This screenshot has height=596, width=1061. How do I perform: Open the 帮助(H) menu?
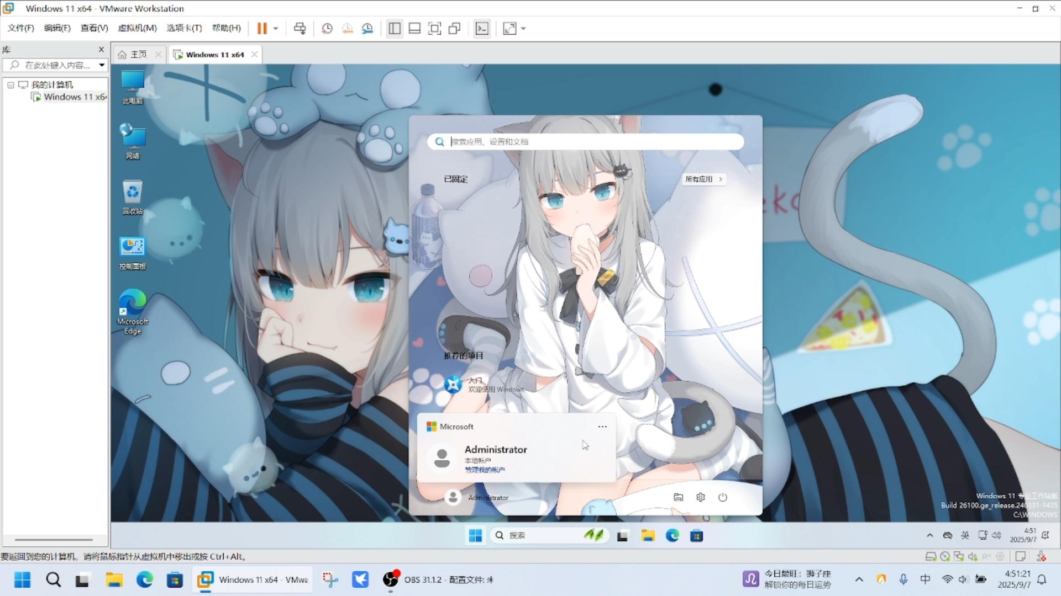(227, 28)
